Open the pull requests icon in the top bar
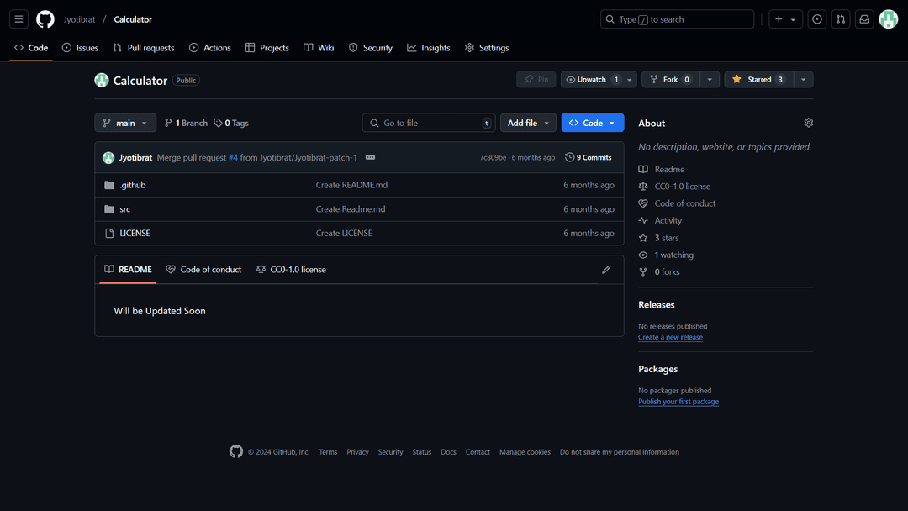 tap(840, 19)
